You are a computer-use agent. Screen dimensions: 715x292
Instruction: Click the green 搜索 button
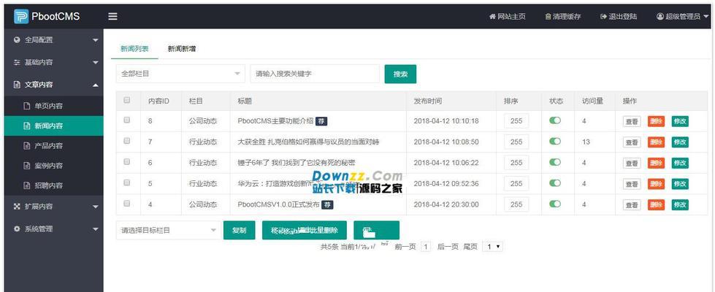[400, 74]
